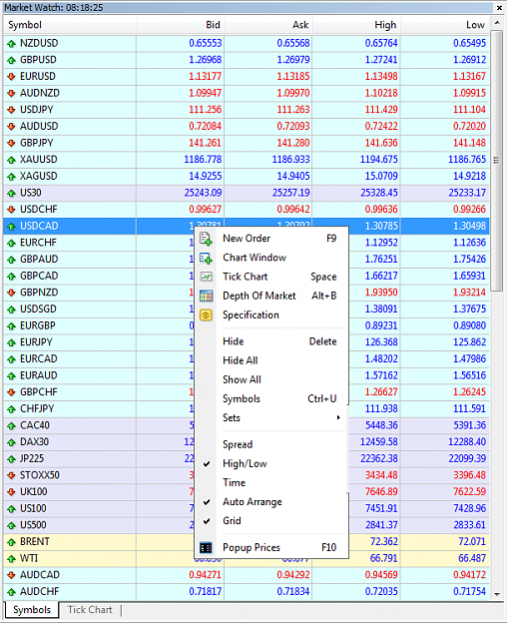Choose New Order from the context menu
The image size is (507, 624).
click(x=271, y=239)
